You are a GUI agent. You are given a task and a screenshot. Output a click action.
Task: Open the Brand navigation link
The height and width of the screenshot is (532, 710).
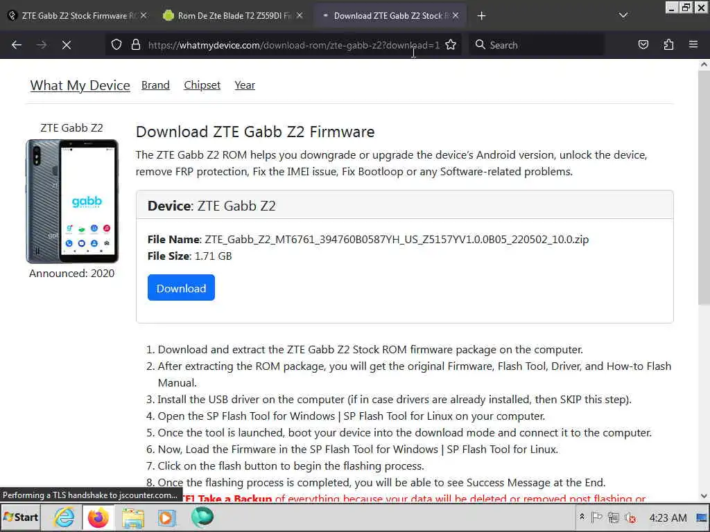[155, 85]
